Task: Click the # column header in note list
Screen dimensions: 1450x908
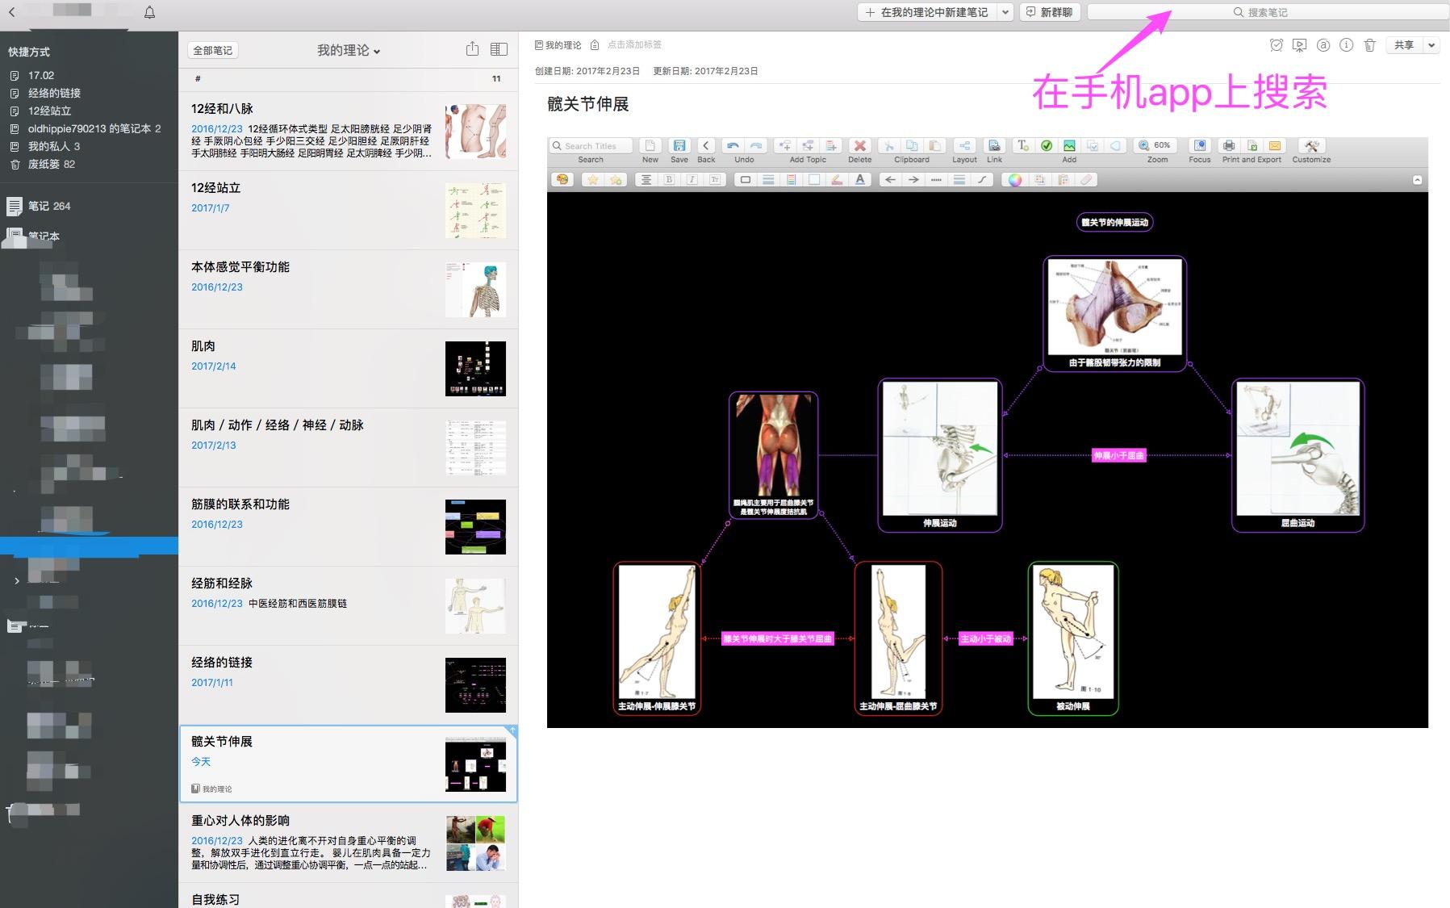Action: tap(198, 78)
